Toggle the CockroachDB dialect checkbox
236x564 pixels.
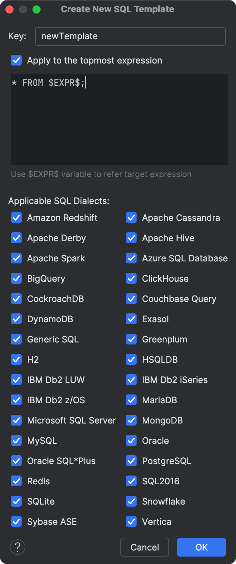pyautogui.click(x=16, y=299)
